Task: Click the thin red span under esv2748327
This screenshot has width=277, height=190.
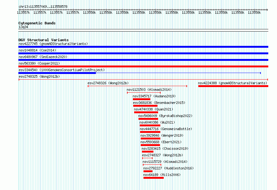Action: coord(147,158)
